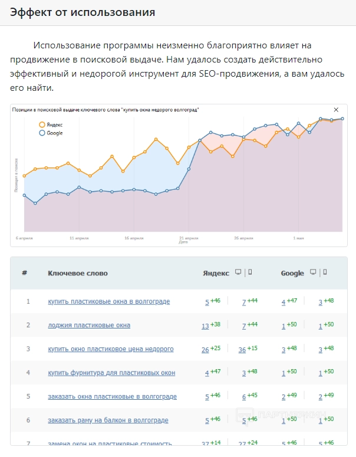Open 'заказать раму на балкон в волгограде'
The height and width of the screenshot is (457, 356).
point(108,420)
